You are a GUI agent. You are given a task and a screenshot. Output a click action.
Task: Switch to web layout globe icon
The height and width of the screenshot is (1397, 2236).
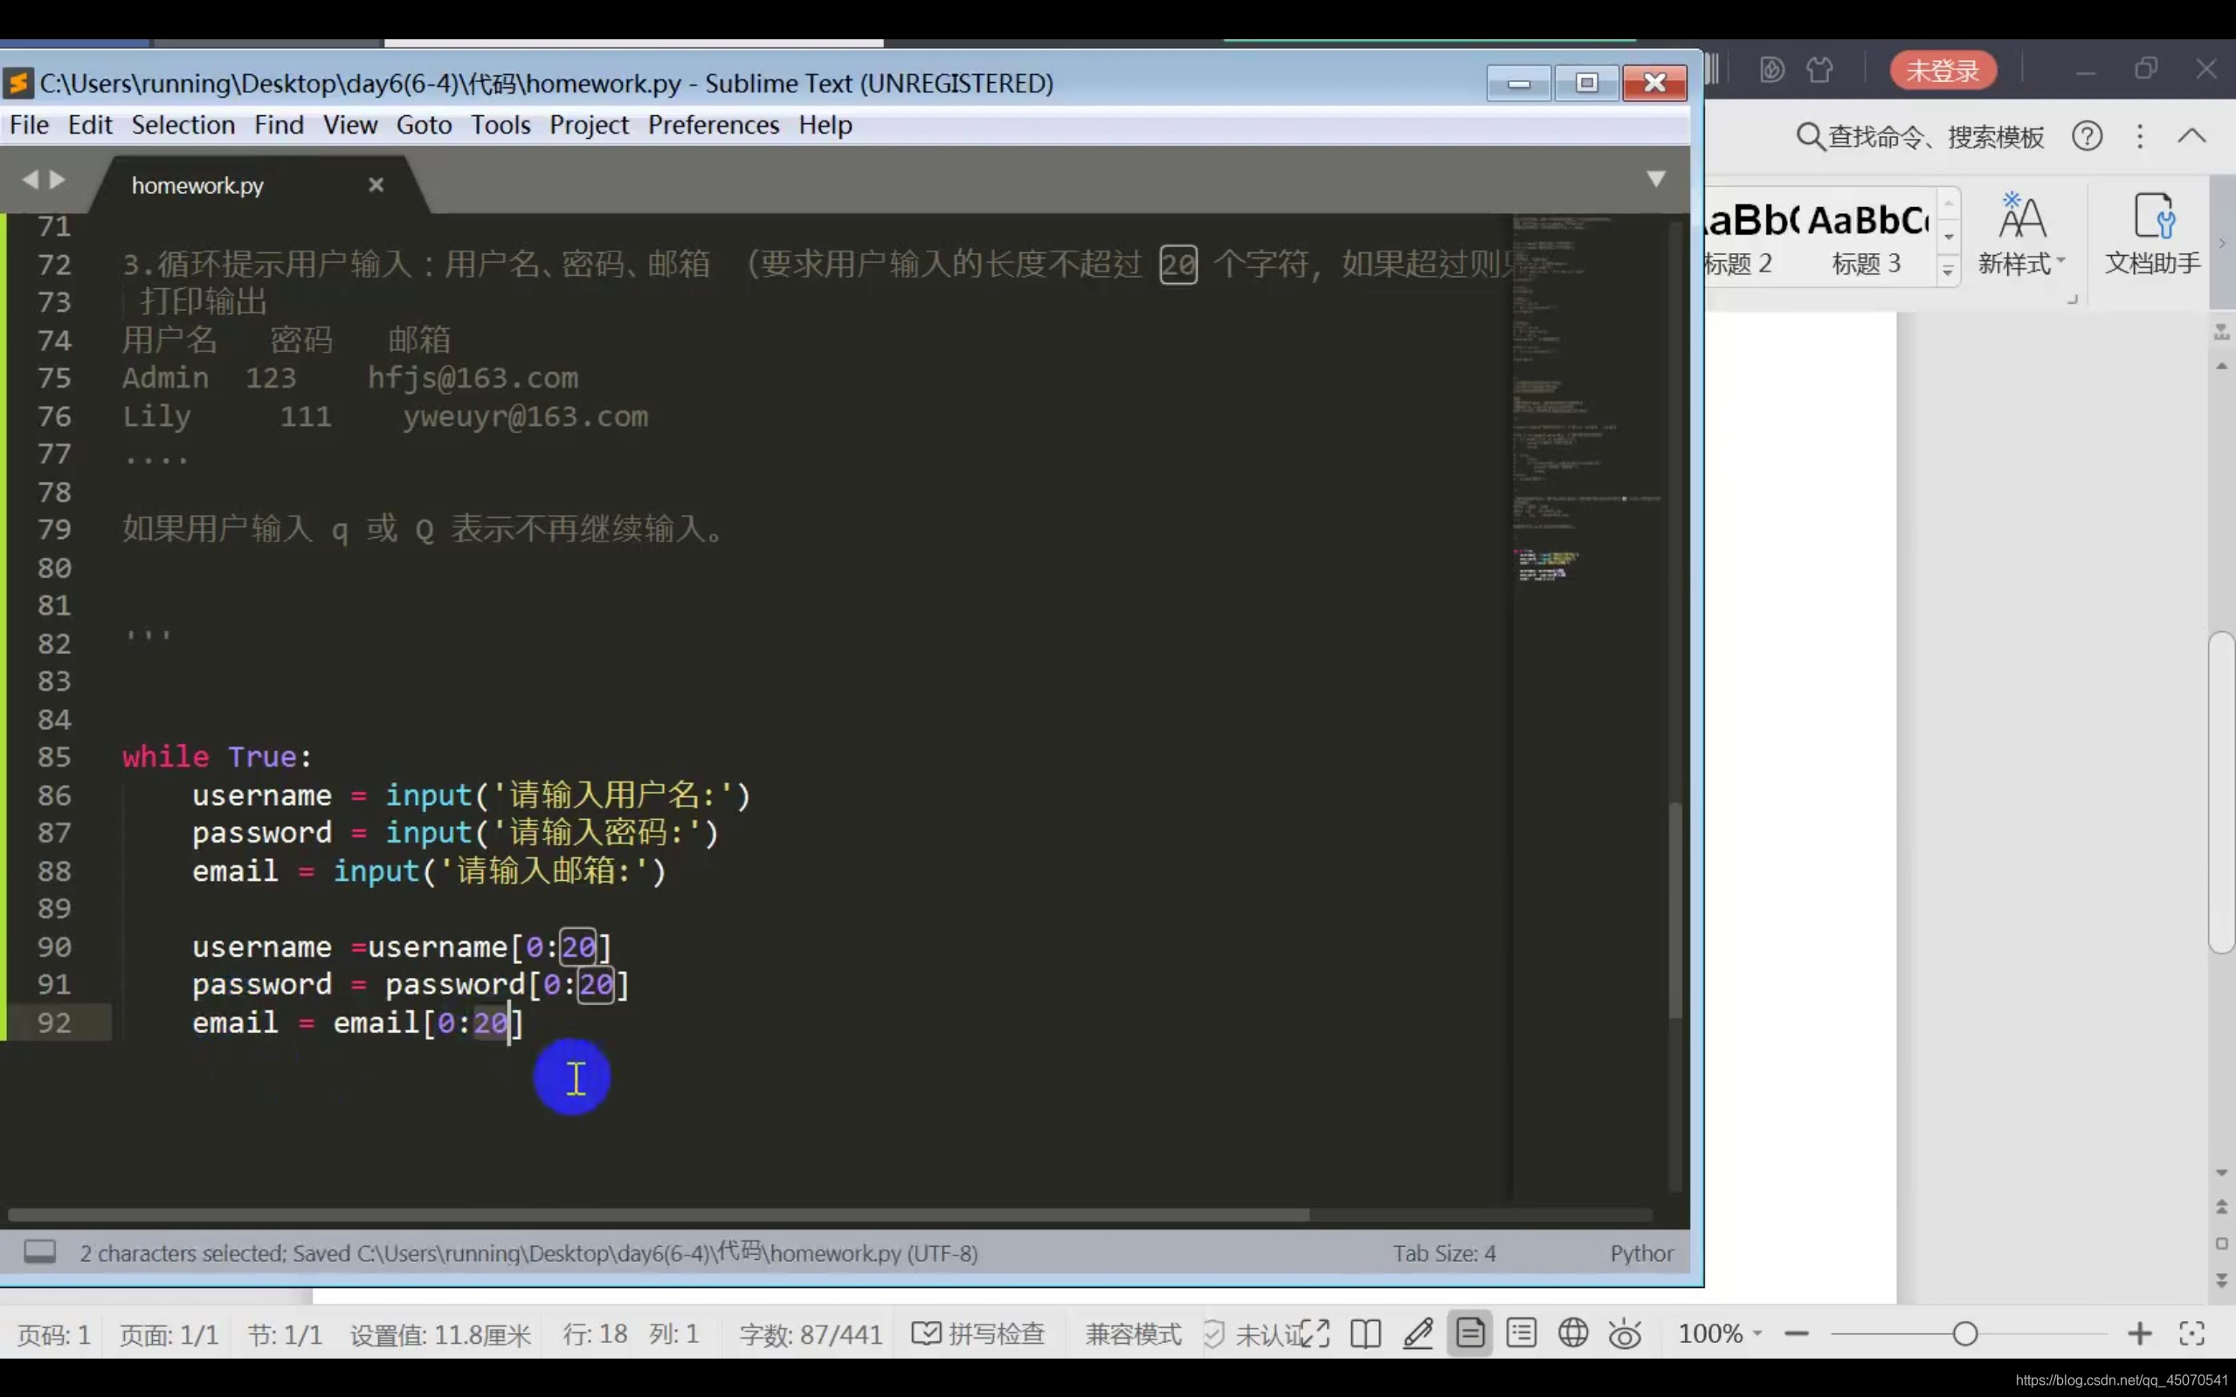click(x=1572, y=1333)
